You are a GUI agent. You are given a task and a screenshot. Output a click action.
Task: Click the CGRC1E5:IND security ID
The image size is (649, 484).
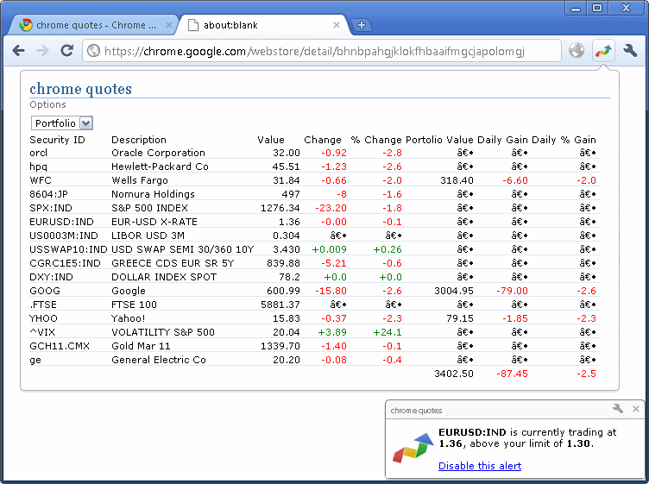click(x=65, y=263)
